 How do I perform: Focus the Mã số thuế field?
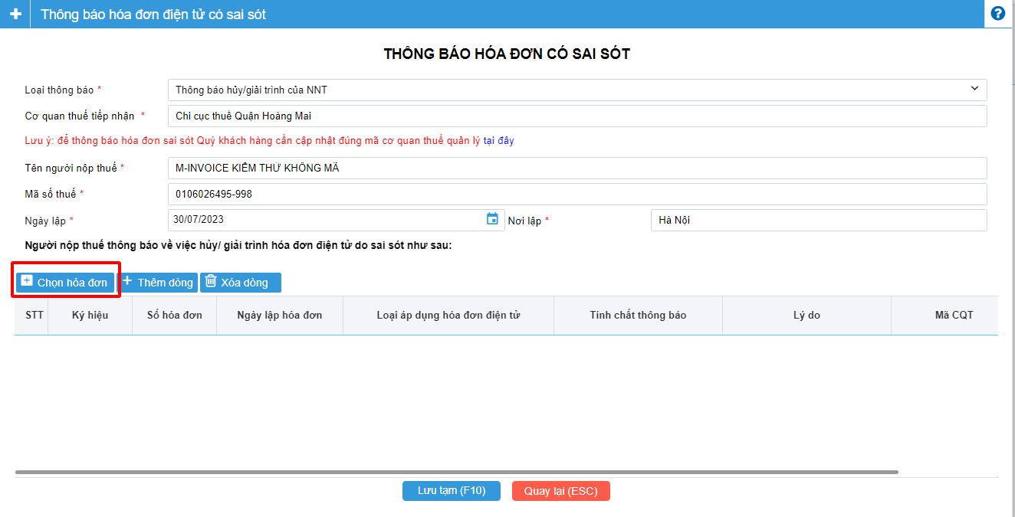click(577, 194)
